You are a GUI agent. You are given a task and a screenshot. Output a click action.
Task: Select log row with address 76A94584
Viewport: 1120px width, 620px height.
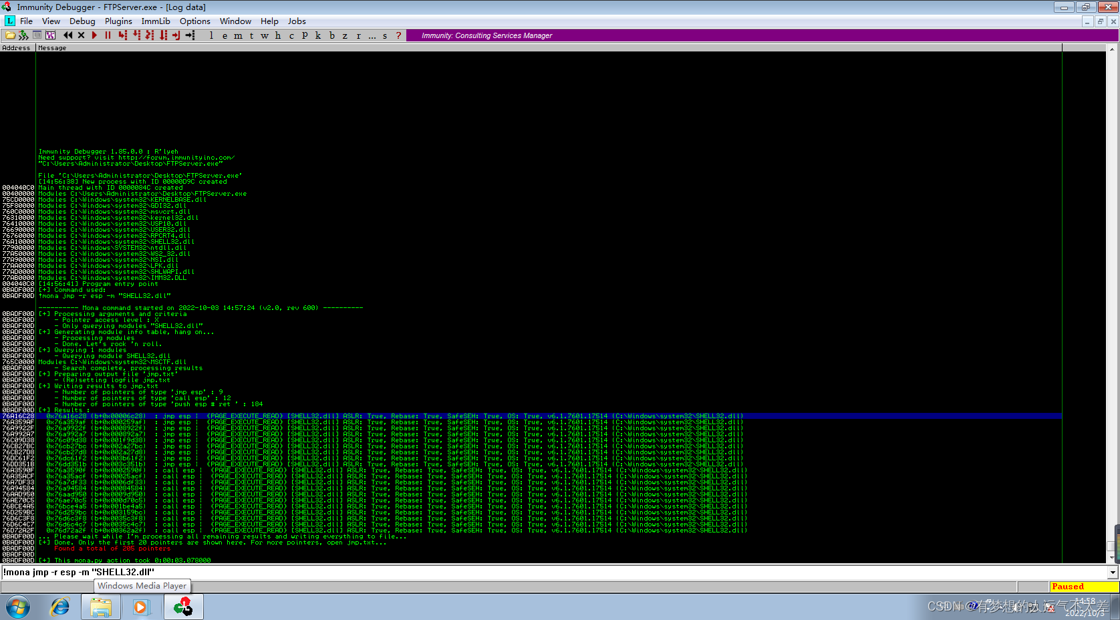pyautogui.click(x=531, y=488)
